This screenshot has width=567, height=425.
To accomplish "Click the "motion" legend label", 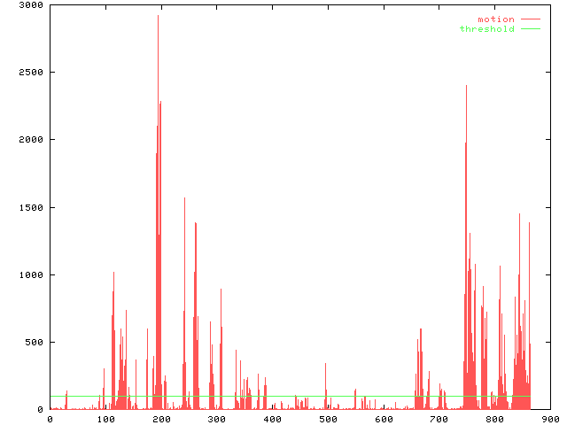I will 495,19.
